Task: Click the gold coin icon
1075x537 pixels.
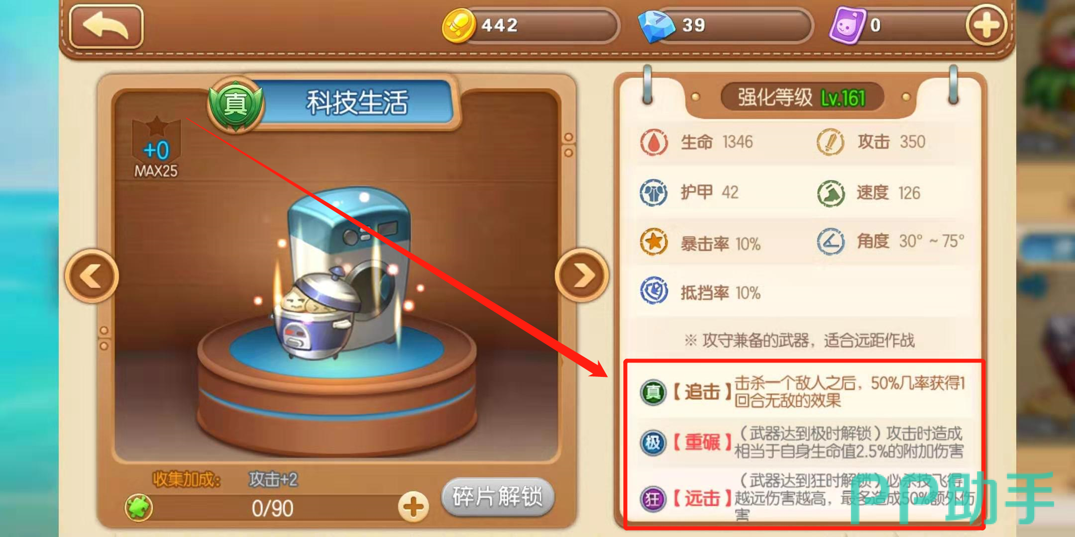Action: pyautogui.click(x=458, y=25)
